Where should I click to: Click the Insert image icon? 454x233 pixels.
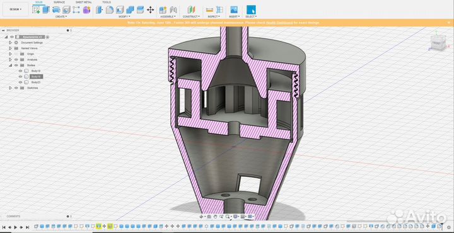(x=234, y=10)
